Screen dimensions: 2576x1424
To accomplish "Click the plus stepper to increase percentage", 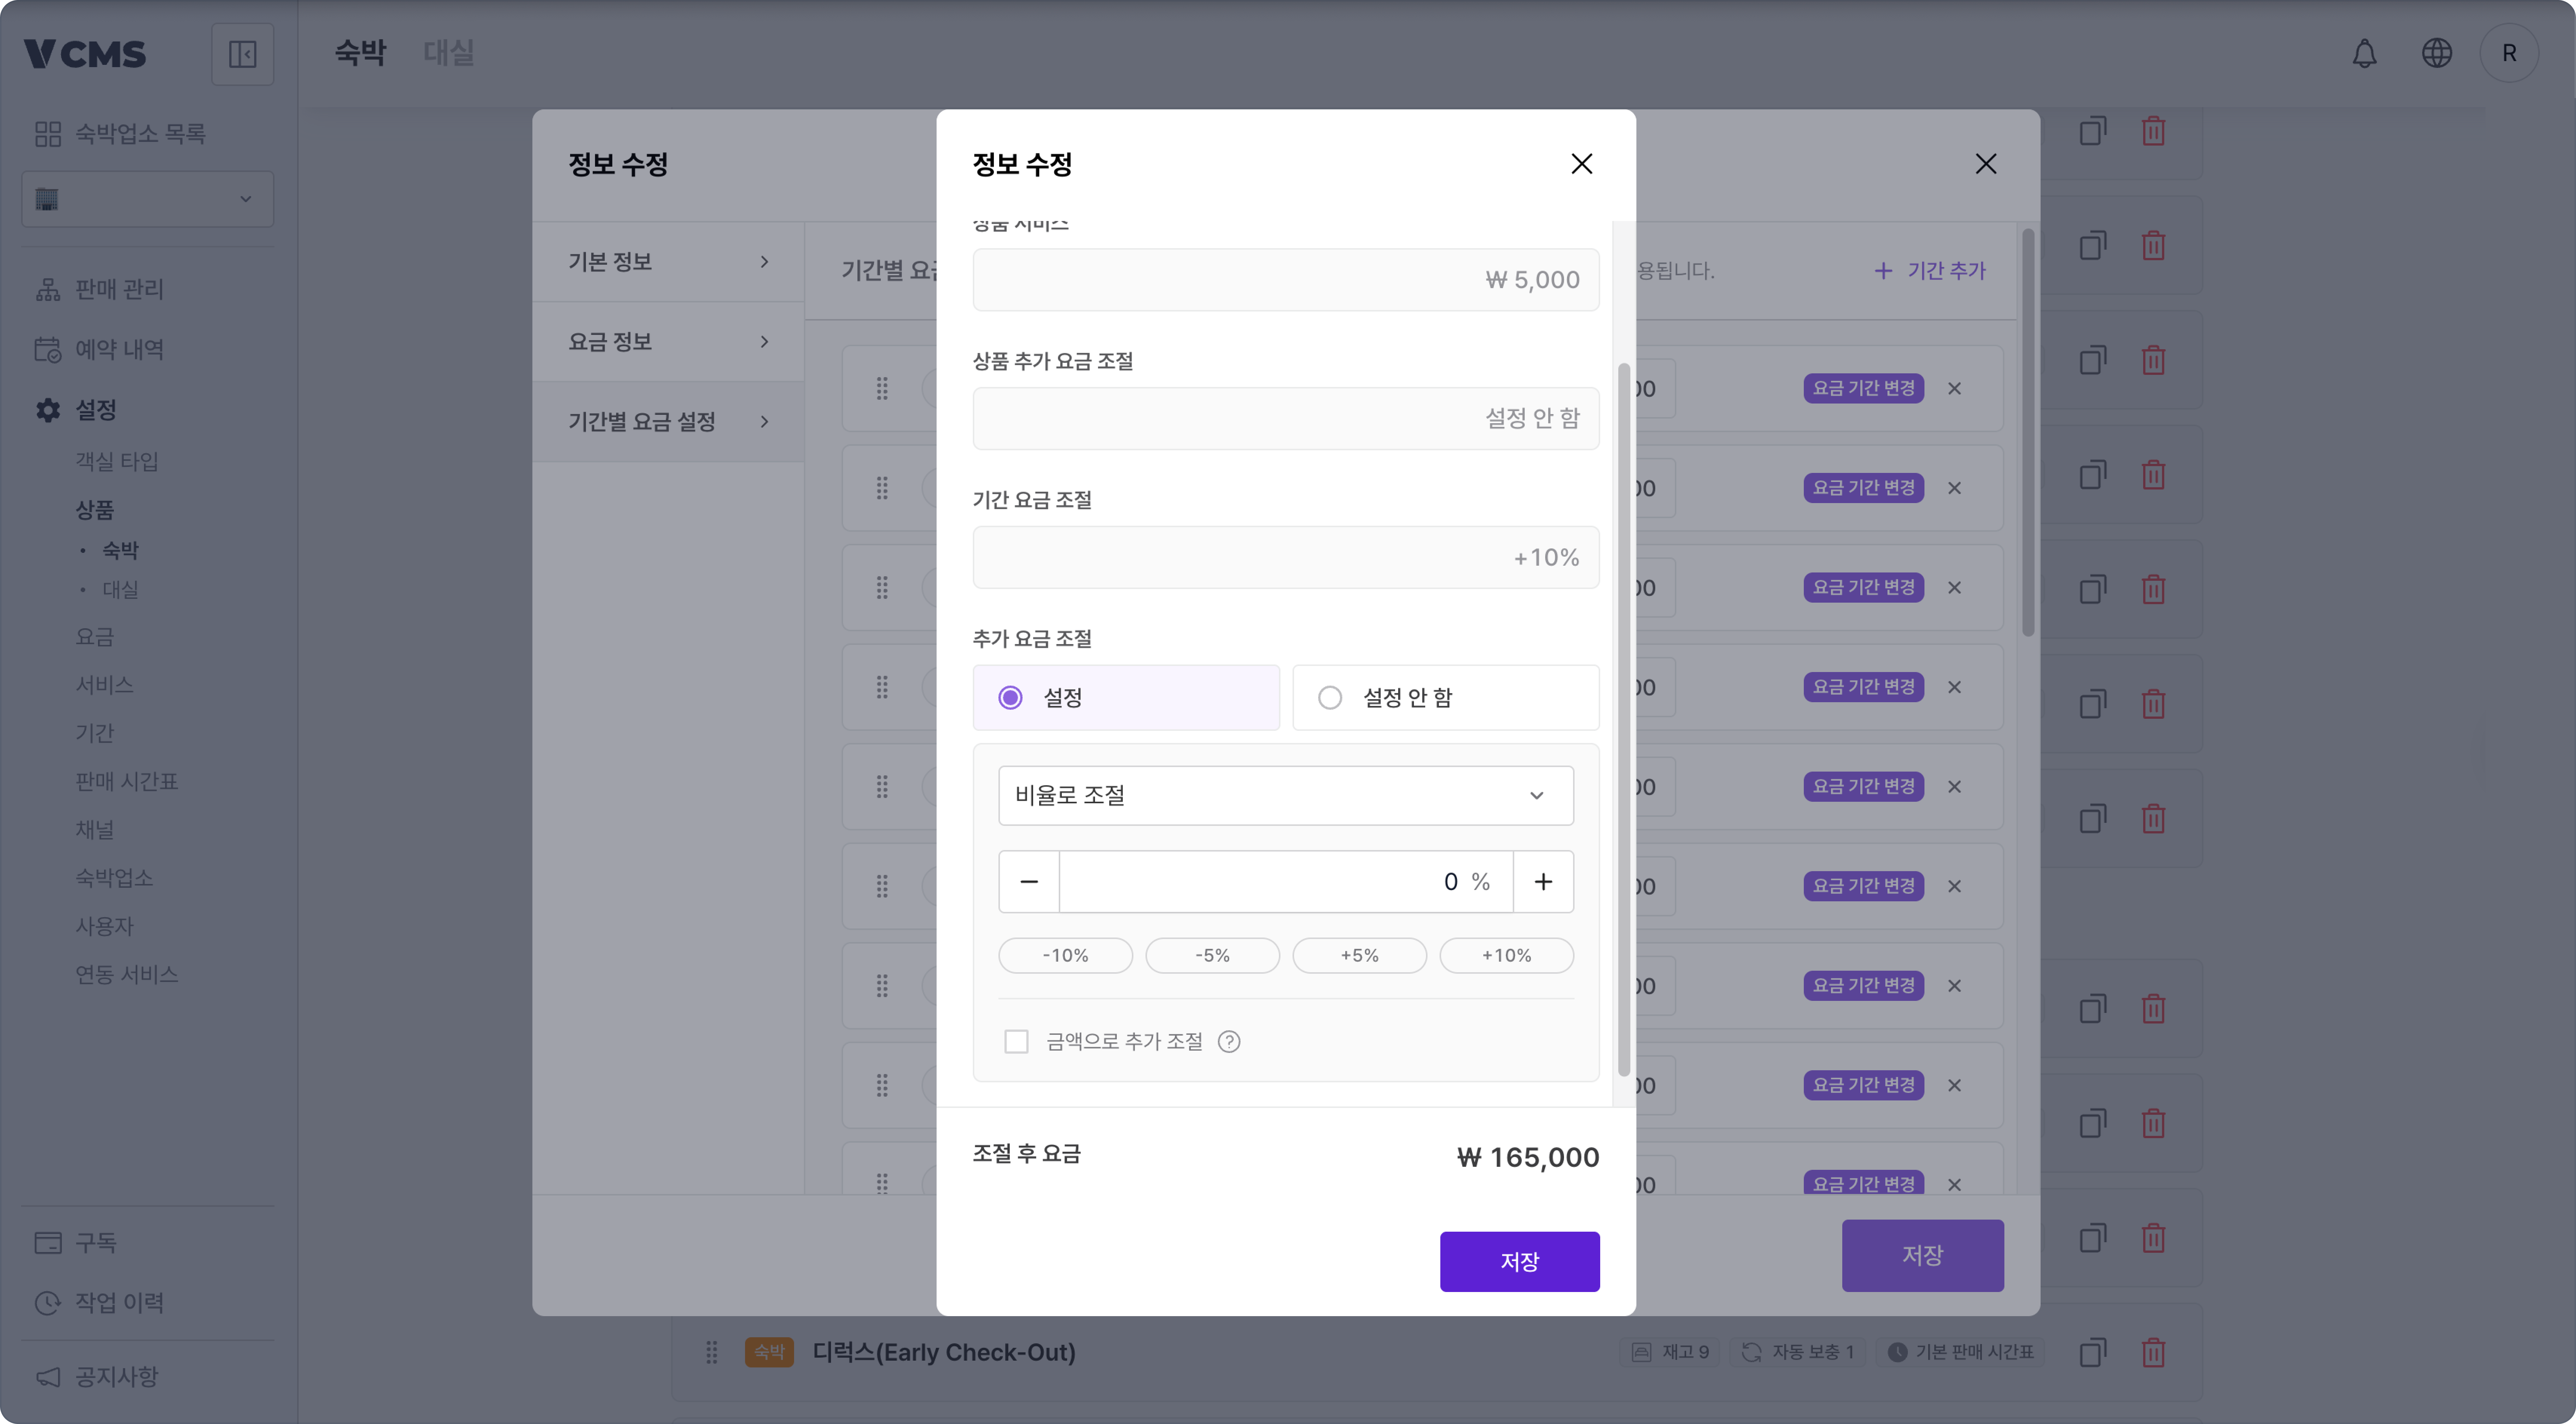I will pyautogui.click(x=1543, y=881).
